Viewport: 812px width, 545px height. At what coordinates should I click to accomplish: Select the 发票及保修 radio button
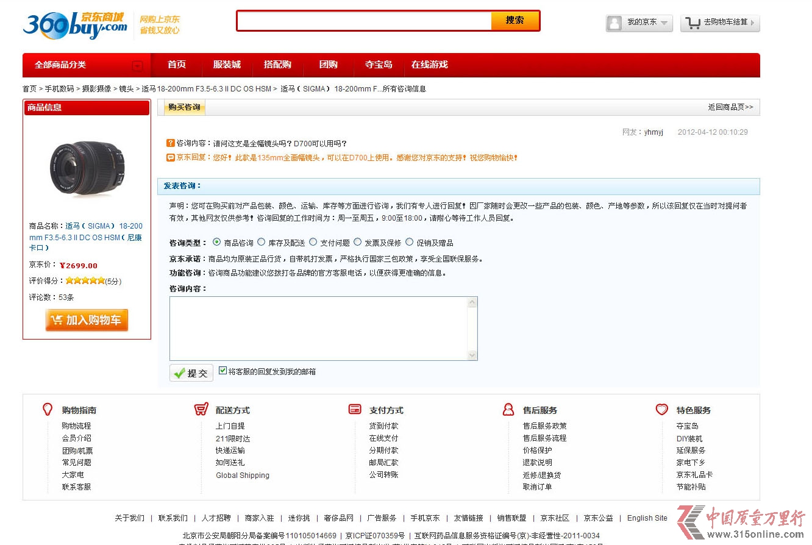click(358, 242)
